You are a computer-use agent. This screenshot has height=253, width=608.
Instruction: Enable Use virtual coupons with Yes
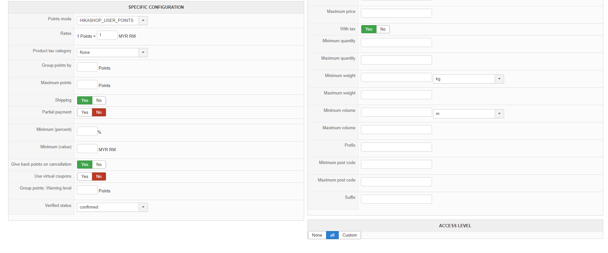point(85,177)
